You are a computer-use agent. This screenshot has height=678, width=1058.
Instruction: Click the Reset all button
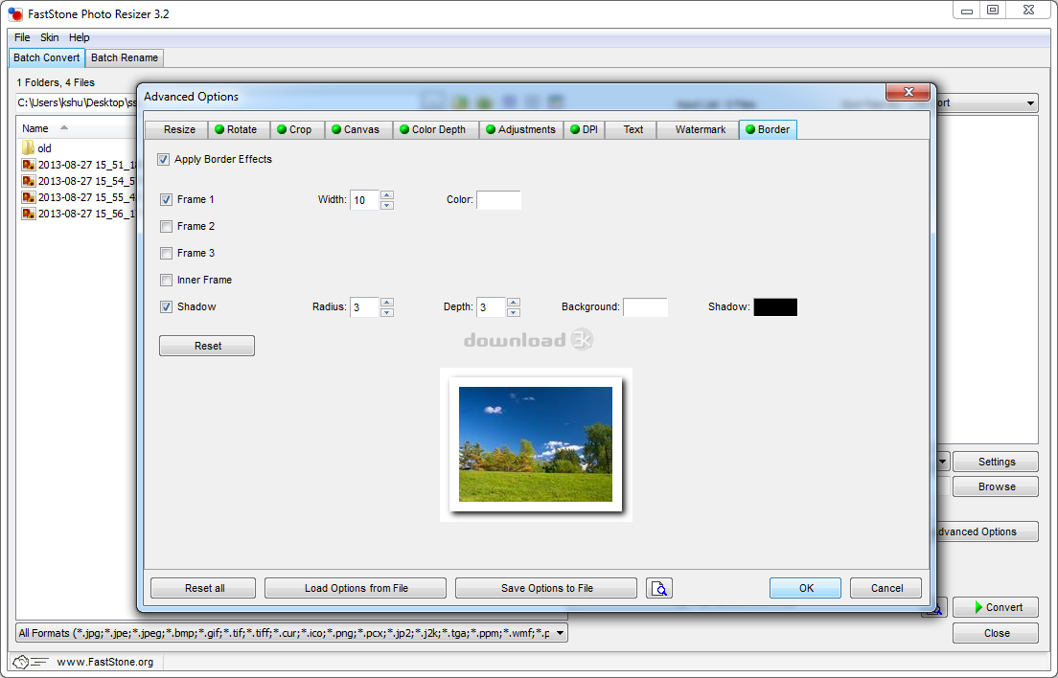click(203, 588)
